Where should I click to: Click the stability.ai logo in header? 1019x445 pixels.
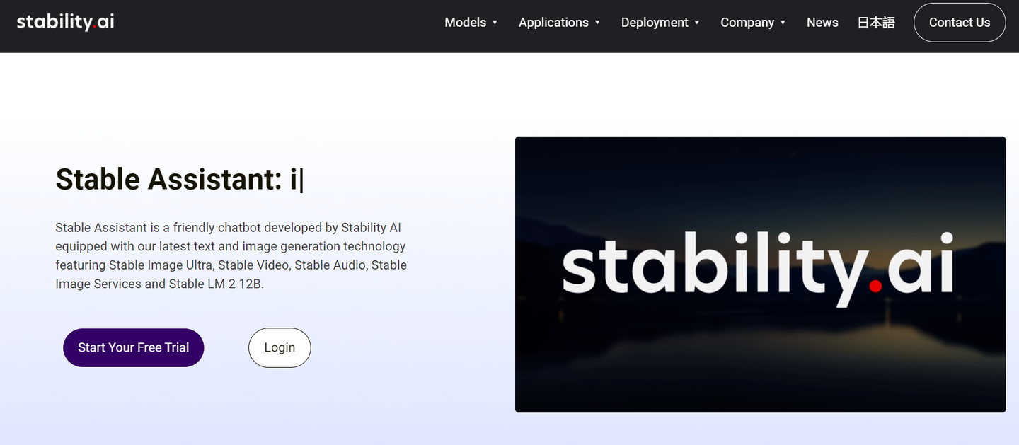[65, 22]
